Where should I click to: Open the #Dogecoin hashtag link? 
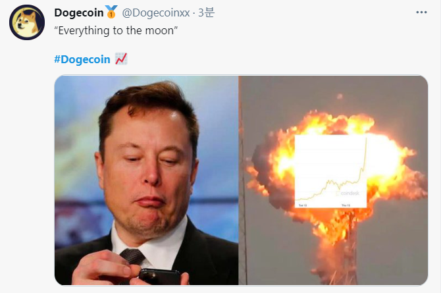(x=82, y=59)
